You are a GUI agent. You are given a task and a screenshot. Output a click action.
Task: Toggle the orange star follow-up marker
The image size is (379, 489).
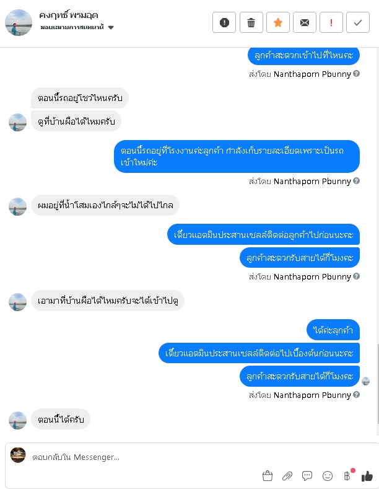tap(278, 22)
